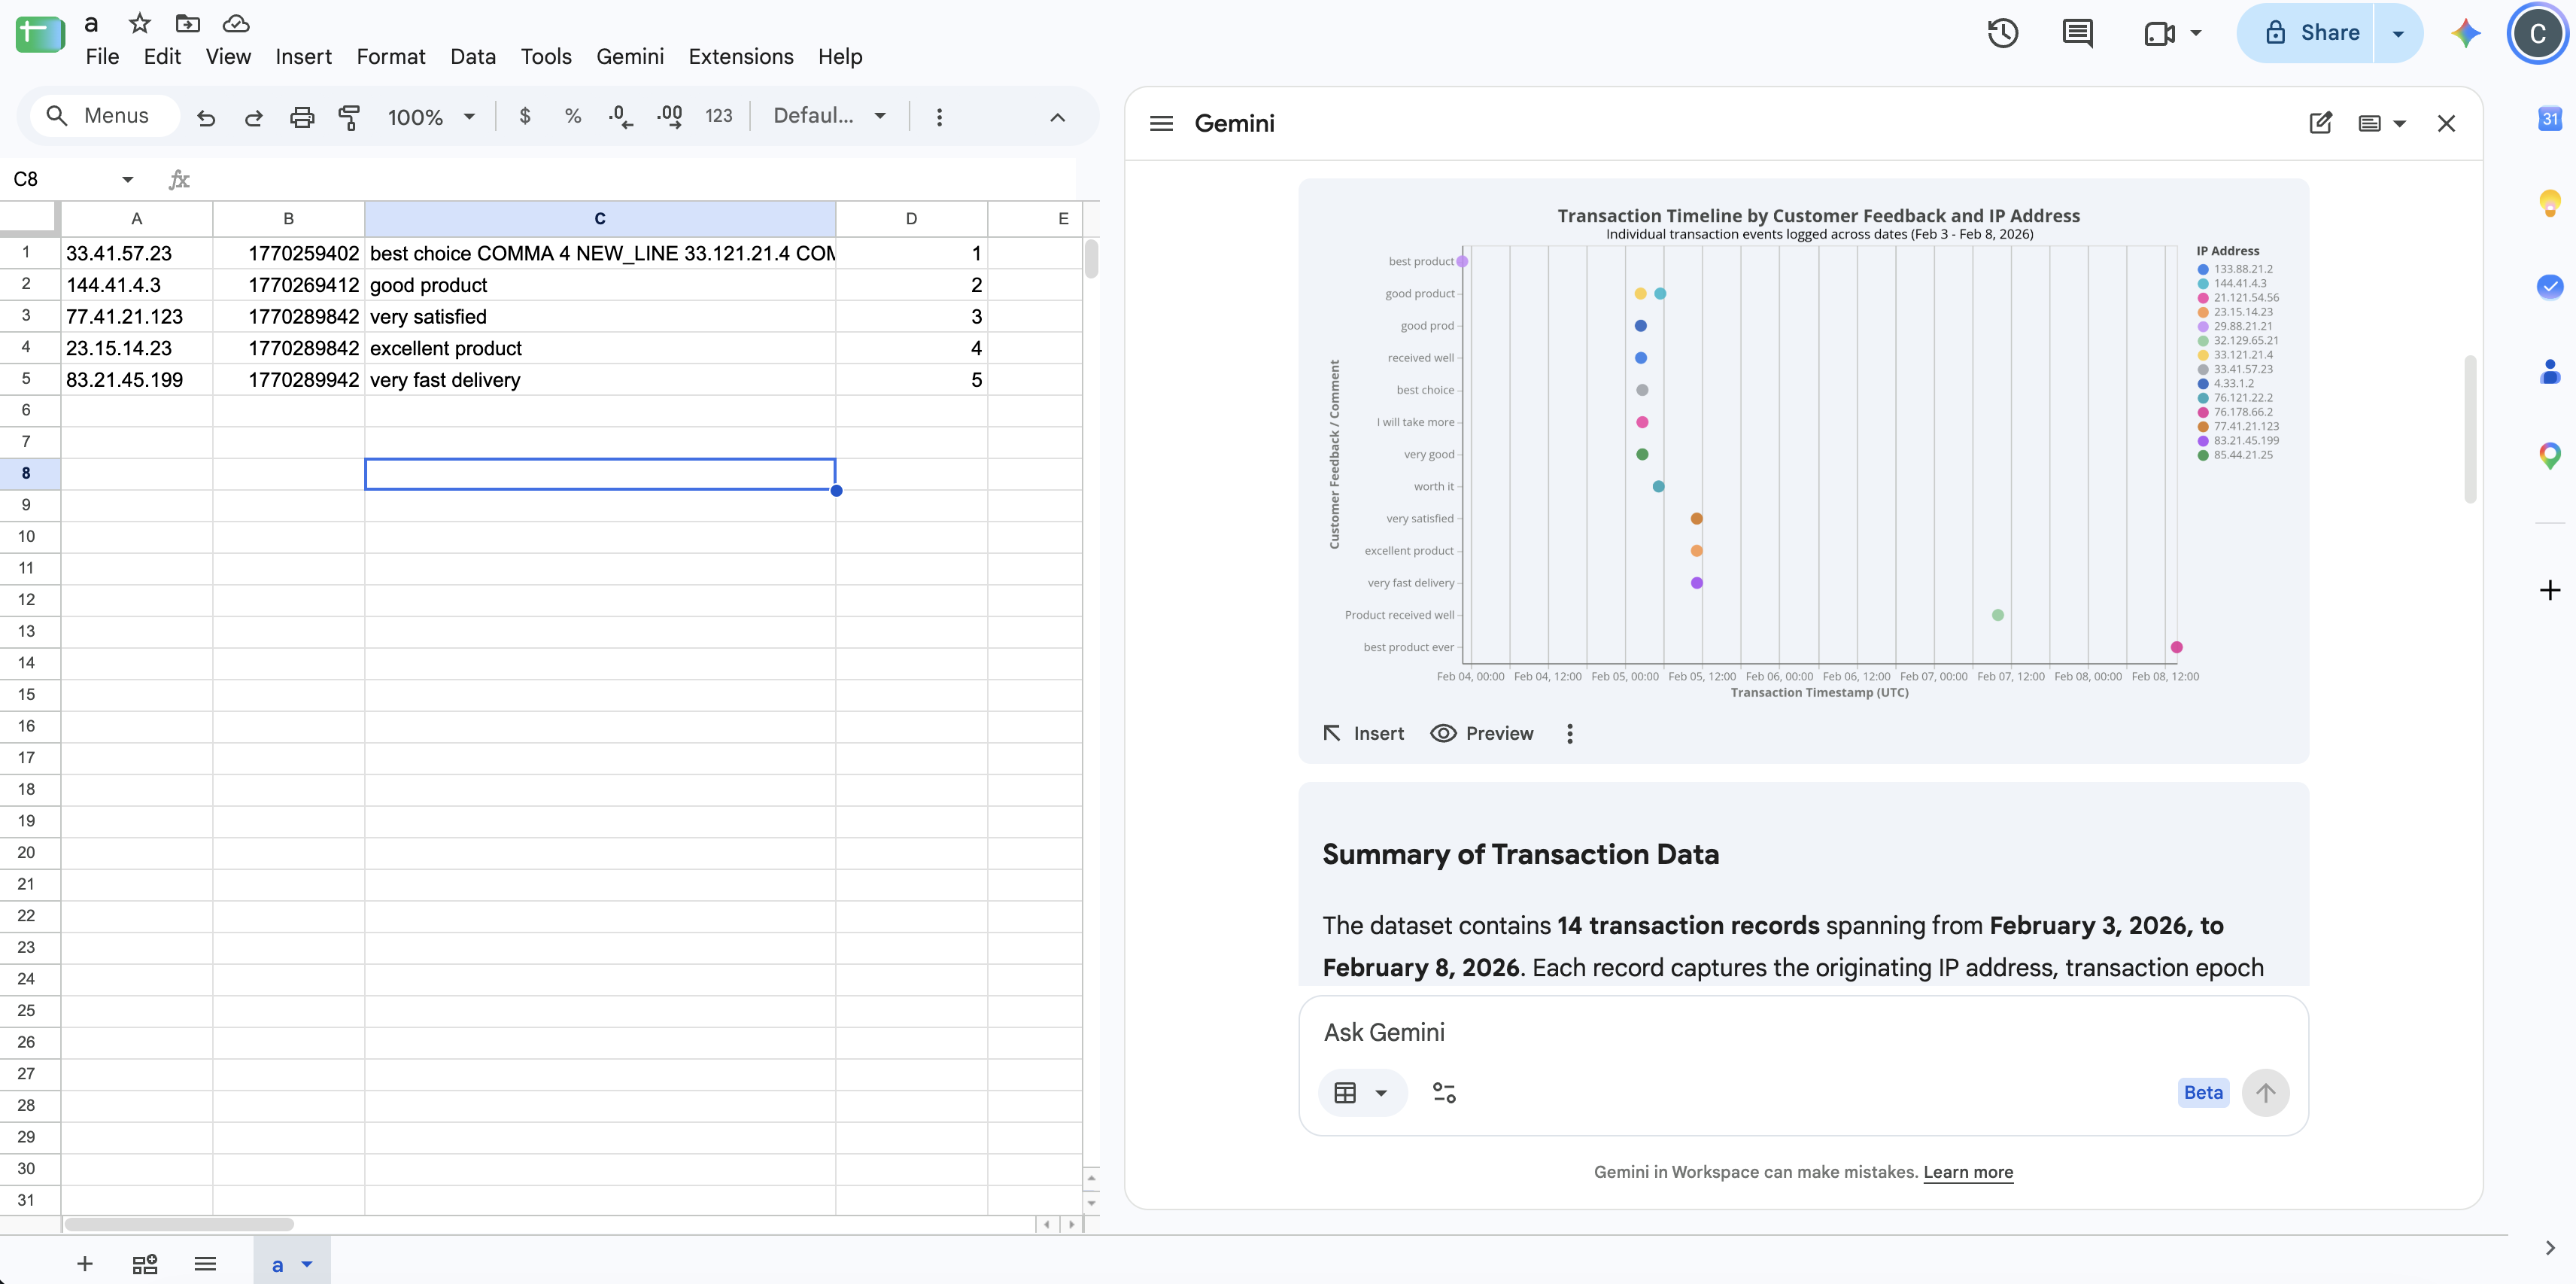Image resolution: width=2576 pixels, height=1284 pixels.
Task: Follow the Learn more link
Action: pyautogui.click(x=1968, y=1172)
